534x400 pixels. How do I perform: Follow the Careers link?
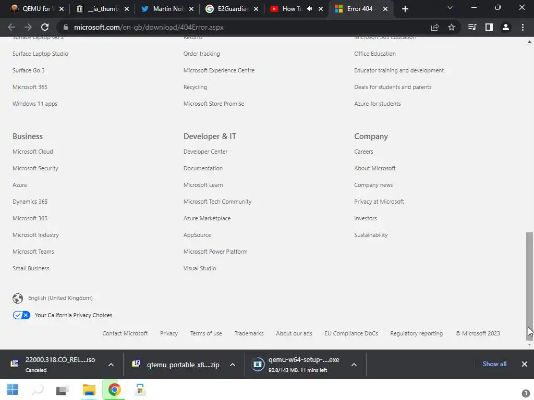pos(363,152)
